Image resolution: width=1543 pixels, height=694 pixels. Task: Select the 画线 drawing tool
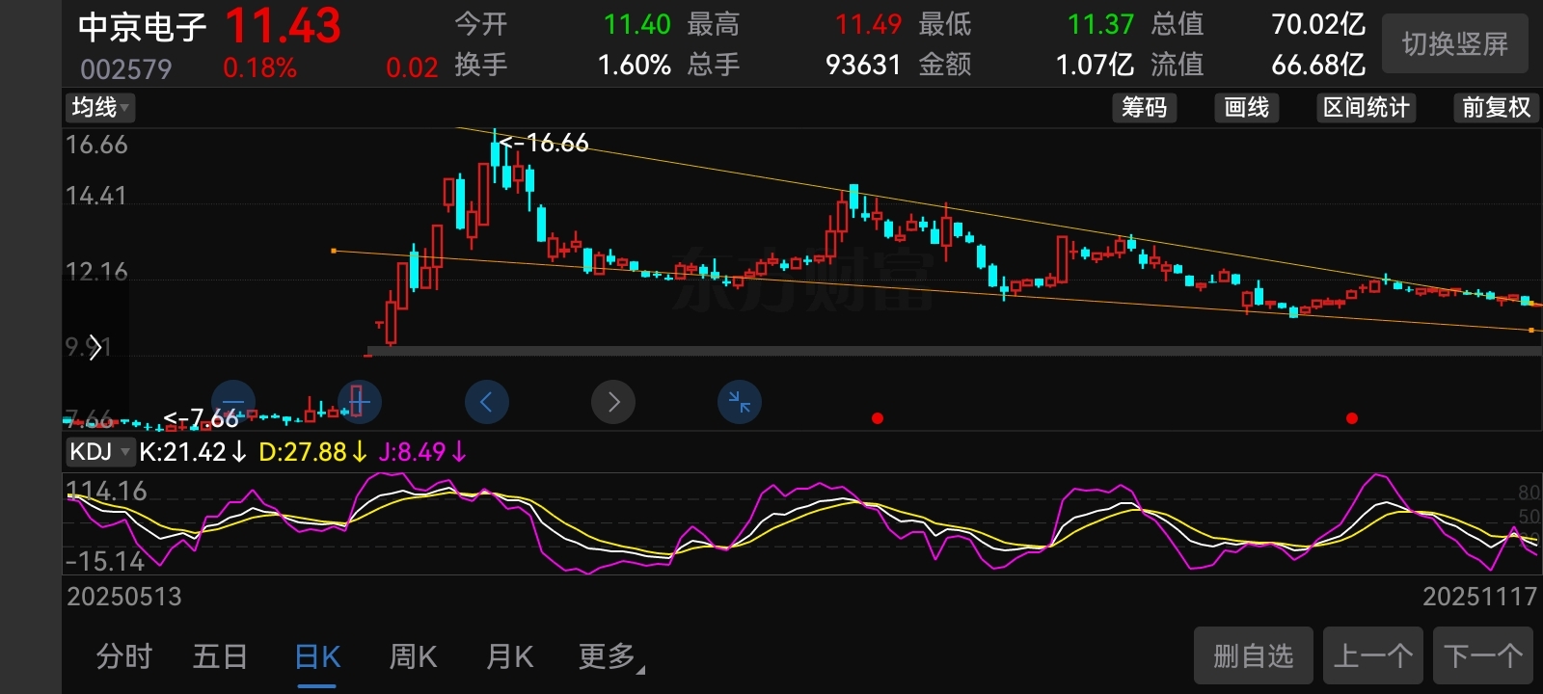[x=1247, y=107]
